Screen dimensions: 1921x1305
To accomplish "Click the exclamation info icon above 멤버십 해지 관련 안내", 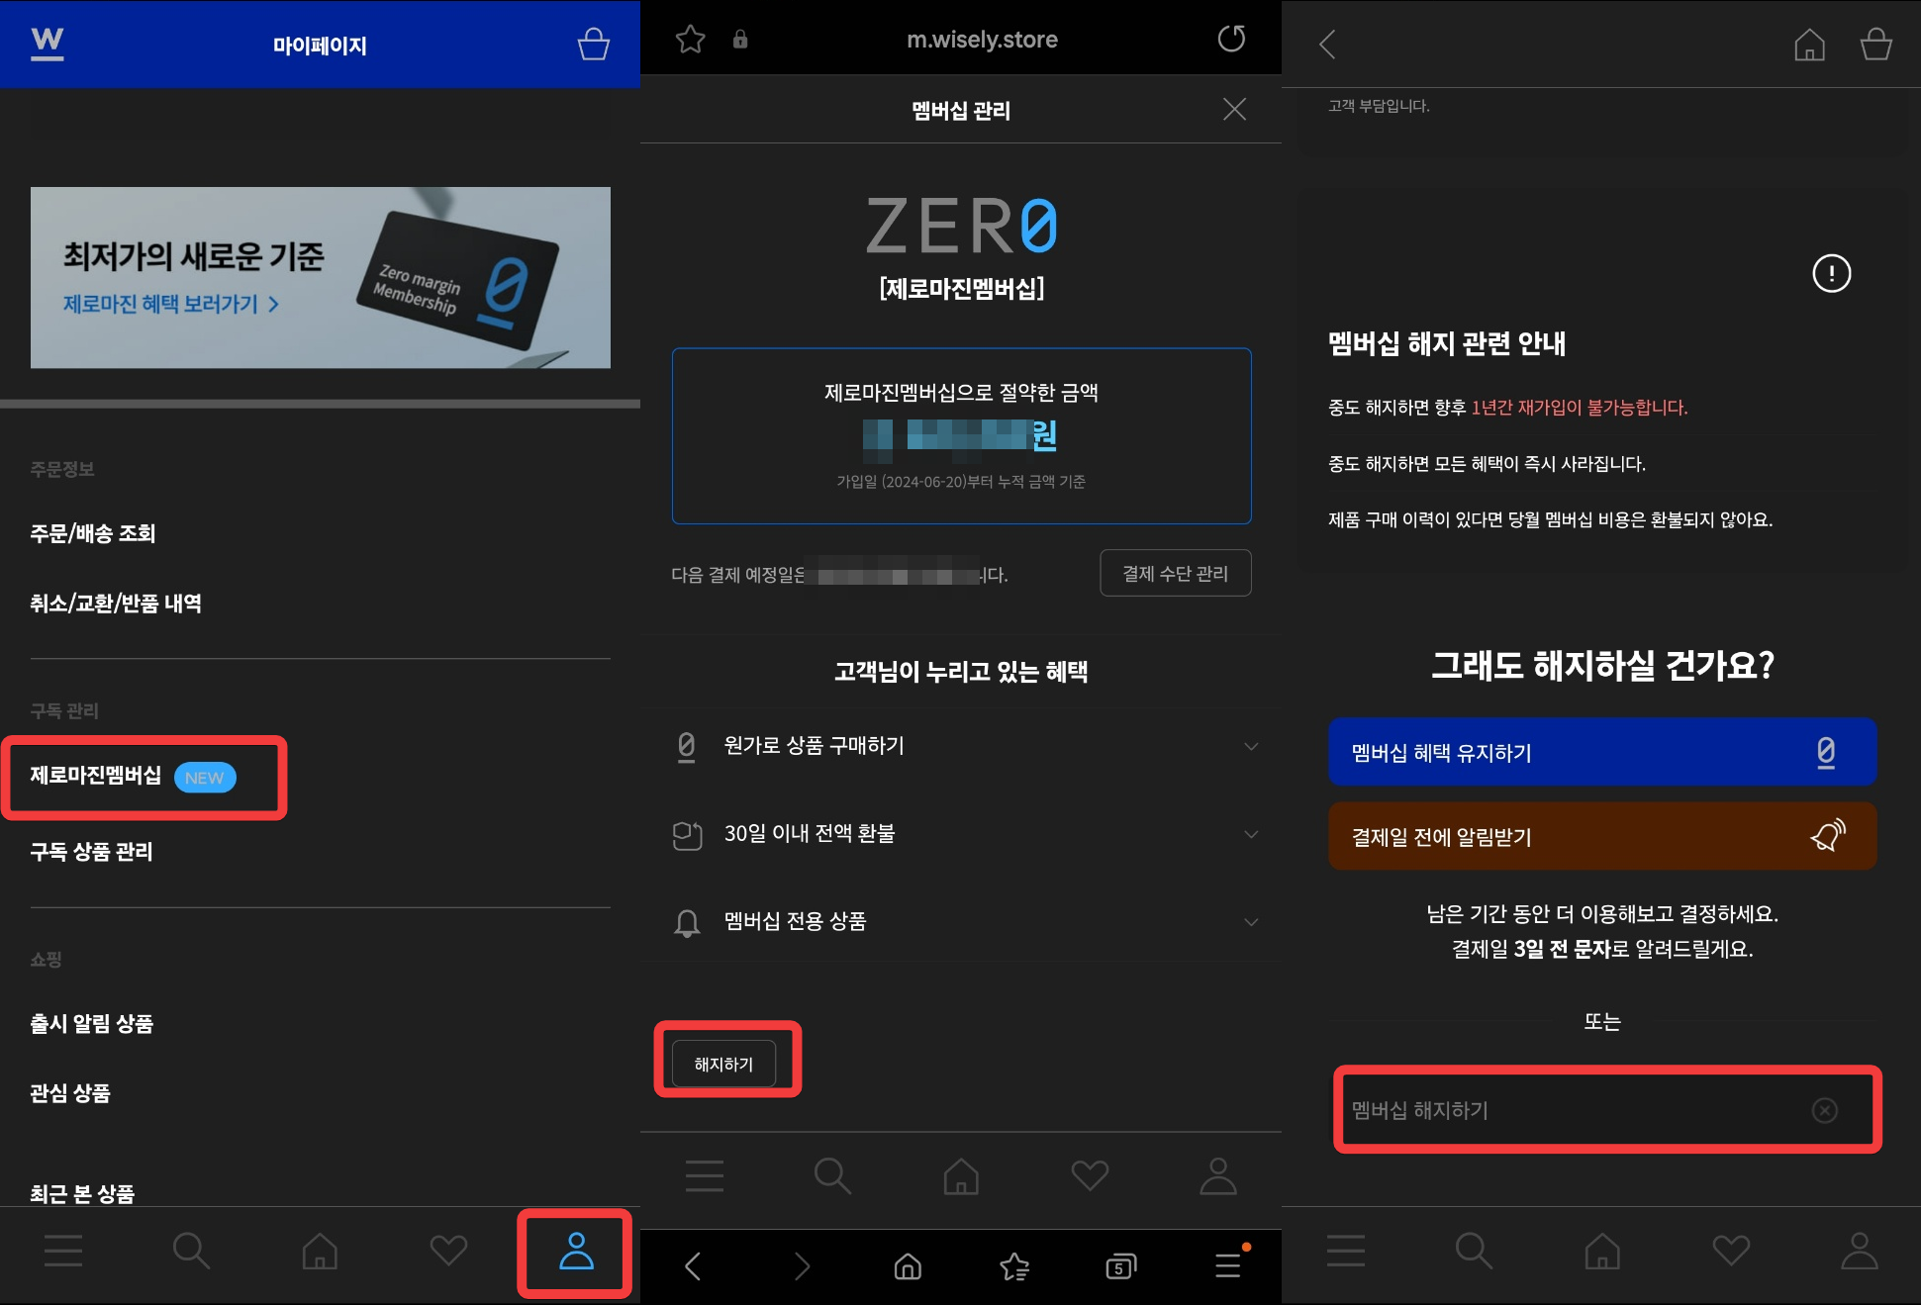I will click(1831, 273).
